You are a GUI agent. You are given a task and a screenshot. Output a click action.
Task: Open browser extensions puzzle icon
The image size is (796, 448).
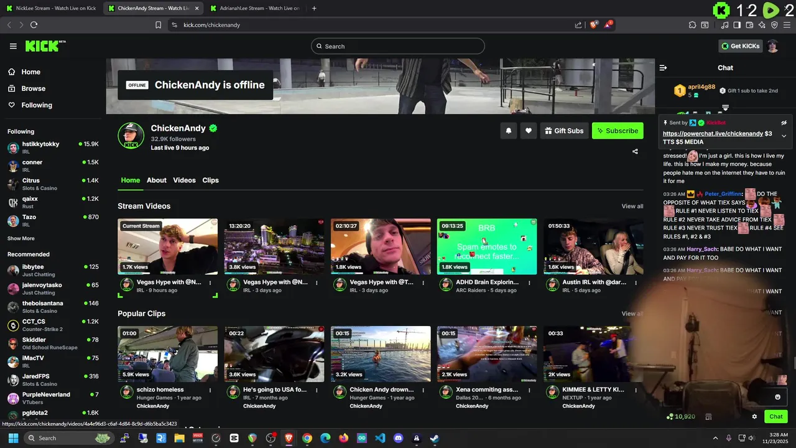click(x=692, y=25)
